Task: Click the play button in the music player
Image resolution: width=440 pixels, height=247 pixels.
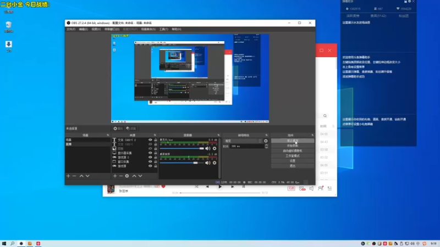Action: [x=220, y=187]
